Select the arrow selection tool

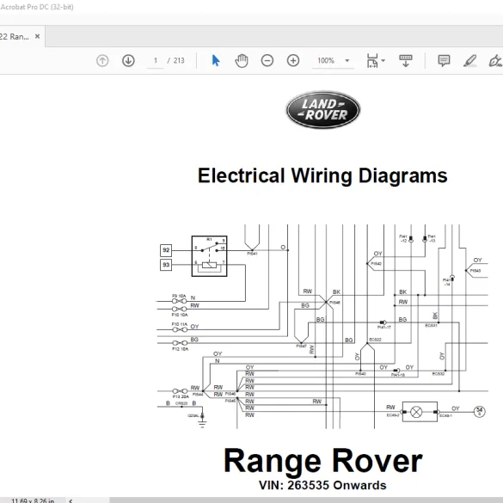(216, 61)
